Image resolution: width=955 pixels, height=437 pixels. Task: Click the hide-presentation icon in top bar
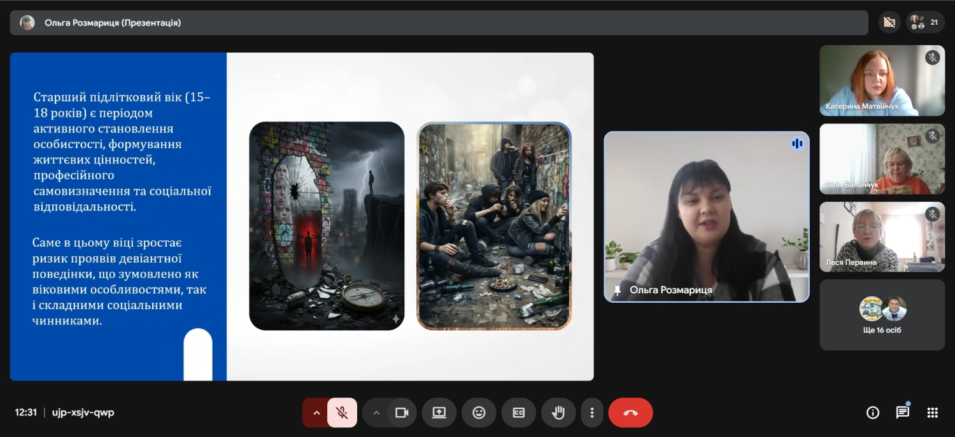[x=889, y=22]
